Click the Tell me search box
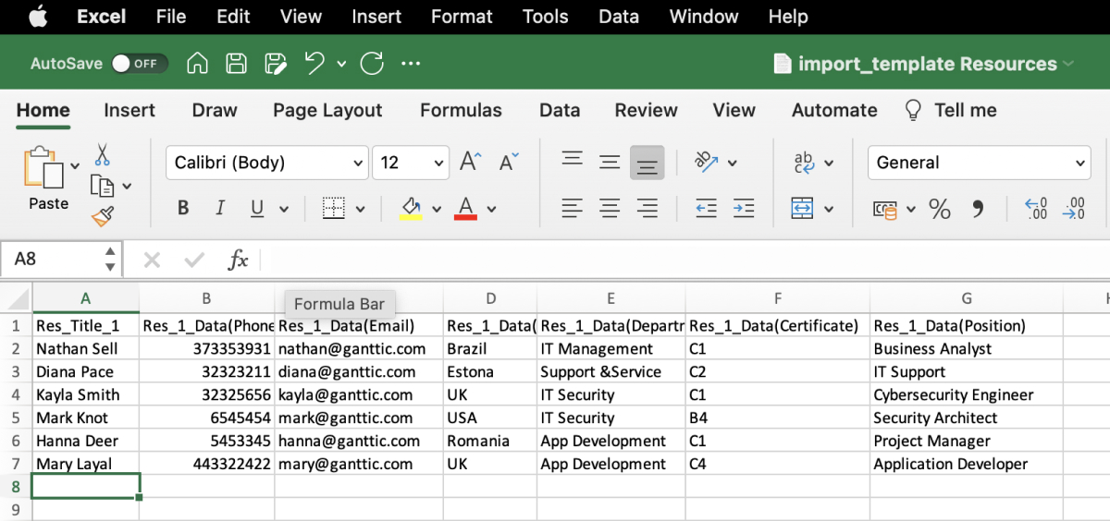 [953, 110]
